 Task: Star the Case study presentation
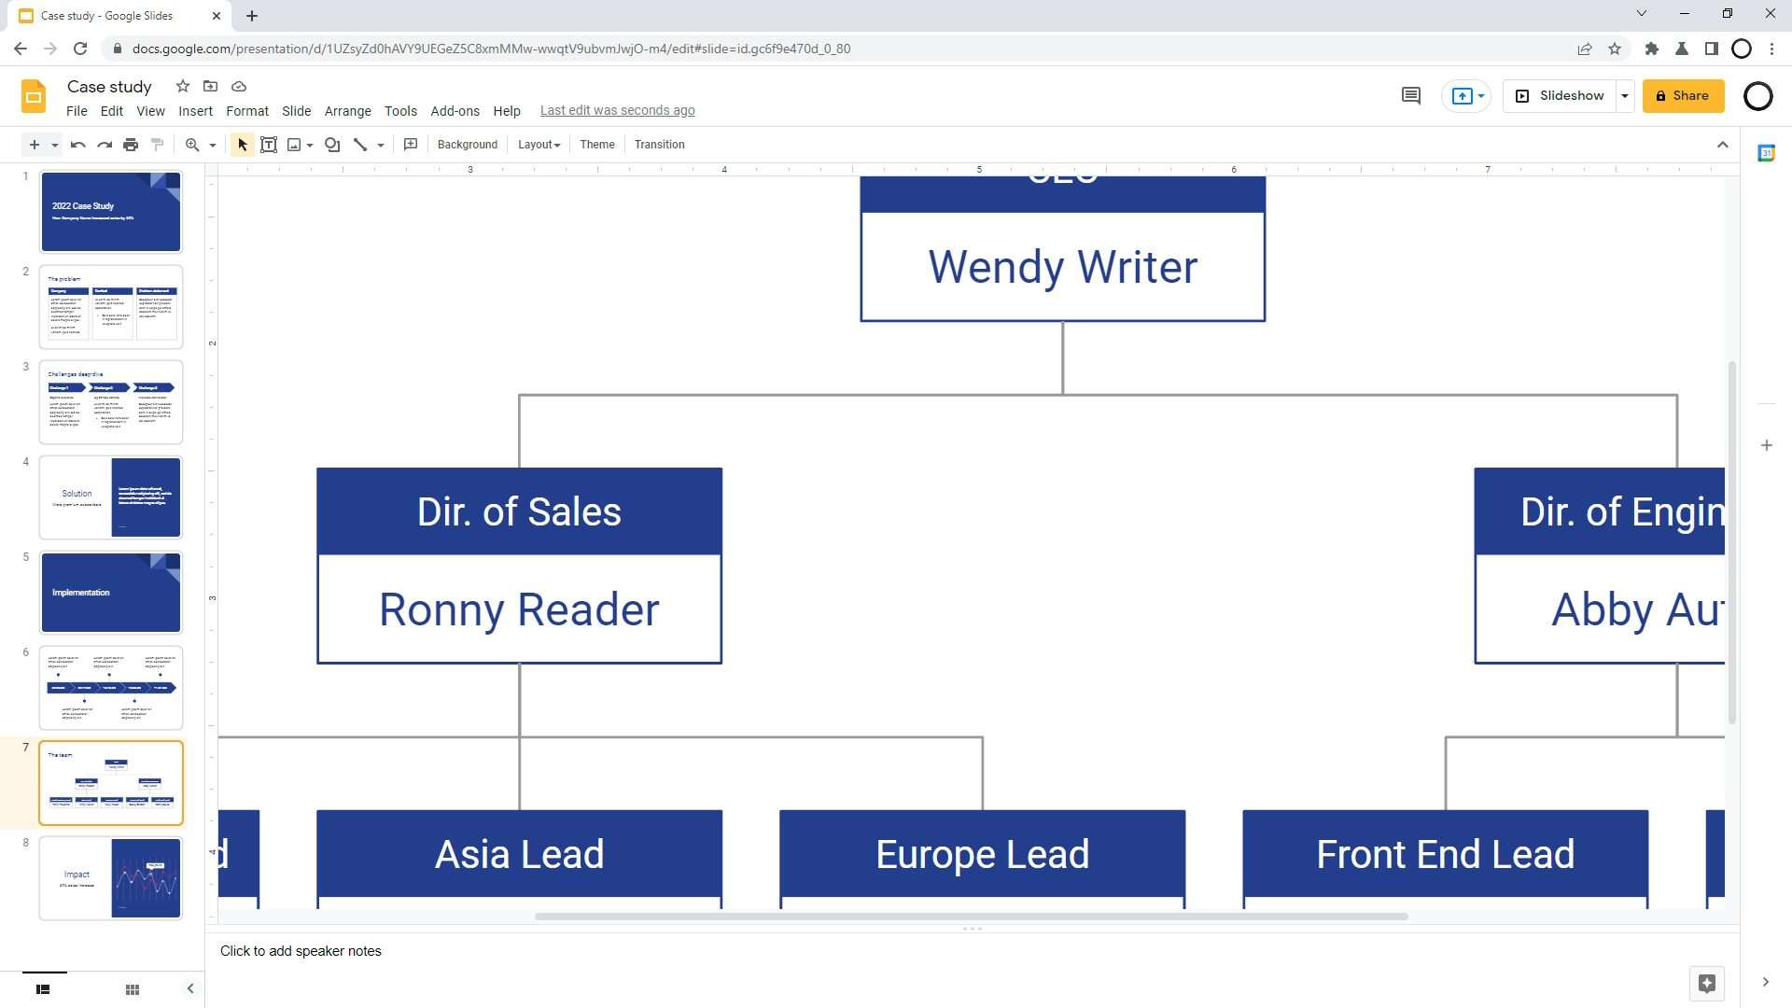tap(183, 86)
